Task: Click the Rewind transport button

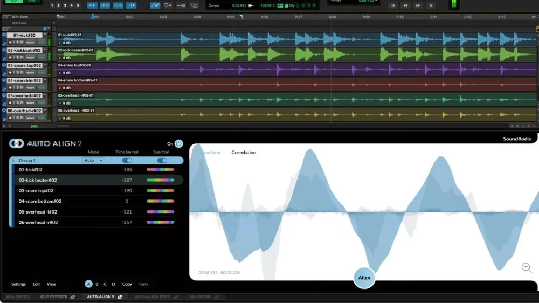Action: (405, 5)
